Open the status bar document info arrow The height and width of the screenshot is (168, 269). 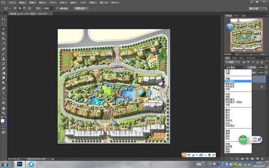coord(53,159)
